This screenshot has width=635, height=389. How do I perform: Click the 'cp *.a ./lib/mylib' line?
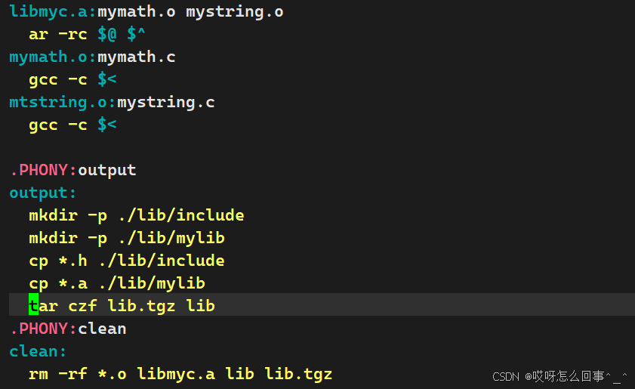tap(117, 284)
